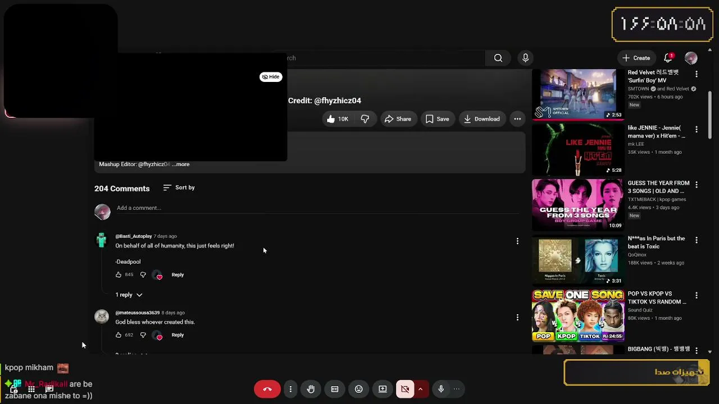
Task: Expand camera settings chevron
Action: pyautogui.click(x=420, y=389)
